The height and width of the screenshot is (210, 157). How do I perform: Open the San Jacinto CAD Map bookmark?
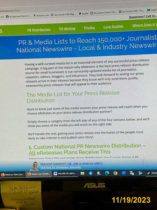pyautogui.click(x=64, y=14)
